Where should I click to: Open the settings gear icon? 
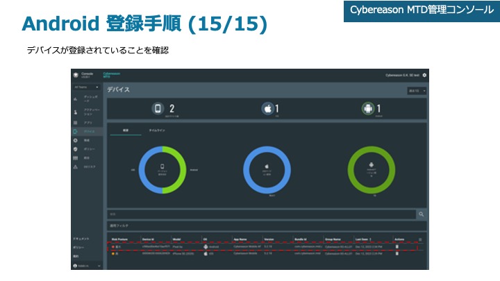coord(424,75)
